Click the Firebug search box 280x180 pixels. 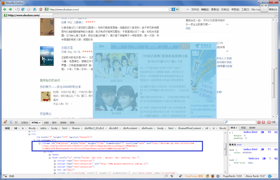click(x=240, y=122)
